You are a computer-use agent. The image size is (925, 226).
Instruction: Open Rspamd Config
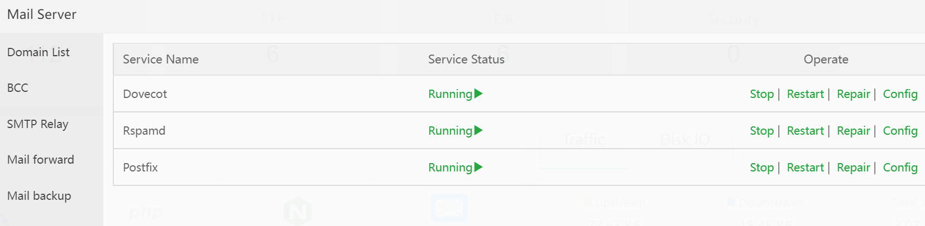click(x=900, y=131)
